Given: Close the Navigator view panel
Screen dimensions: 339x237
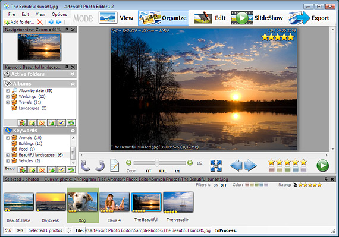Looking at the screenshot, I should click(73, 30).
